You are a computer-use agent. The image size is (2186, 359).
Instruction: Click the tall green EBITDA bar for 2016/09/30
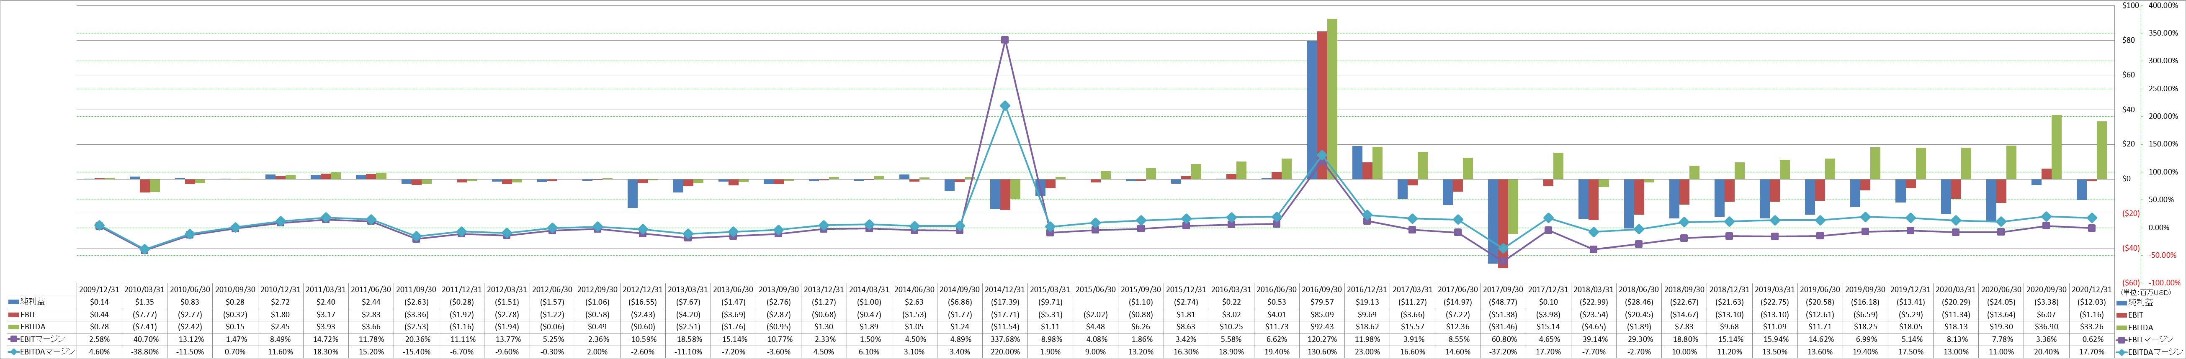point(1331,98)
